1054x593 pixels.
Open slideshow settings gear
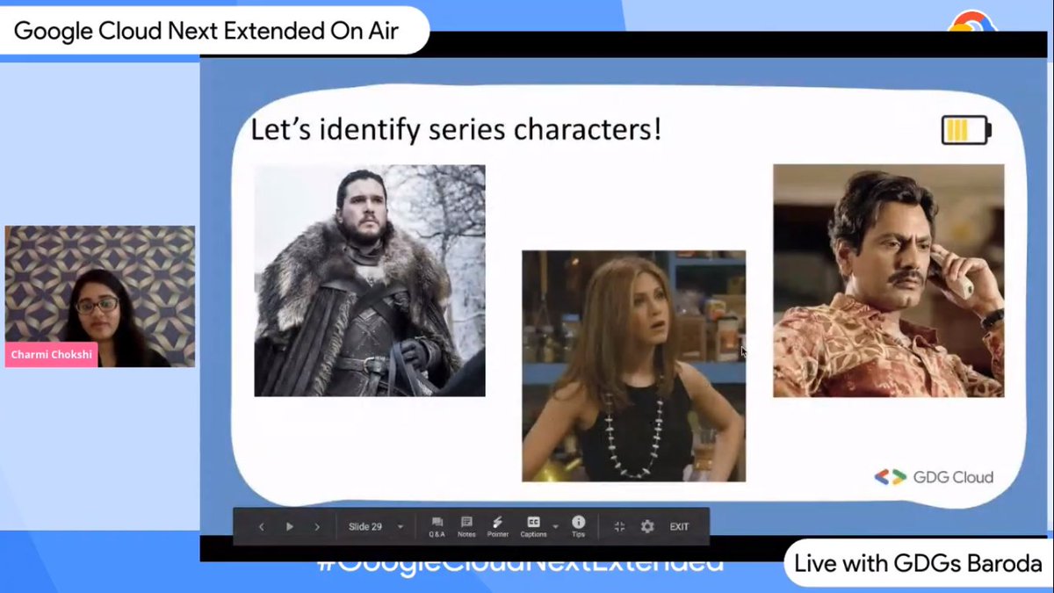pyautogui.click(x=647, y=527)
